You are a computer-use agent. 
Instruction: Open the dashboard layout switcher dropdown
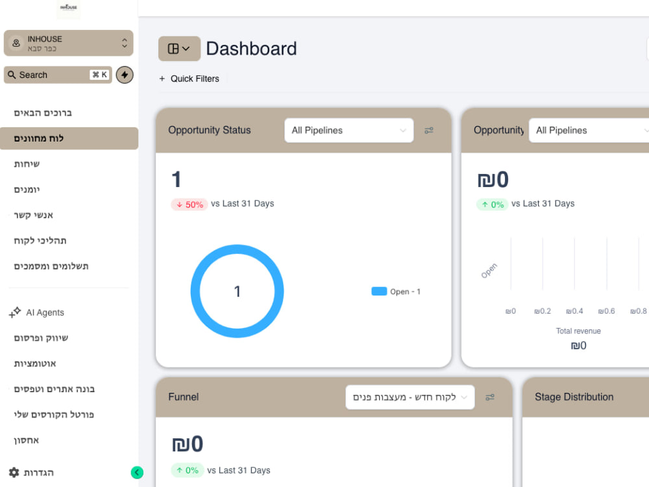(x=179, y=49)
